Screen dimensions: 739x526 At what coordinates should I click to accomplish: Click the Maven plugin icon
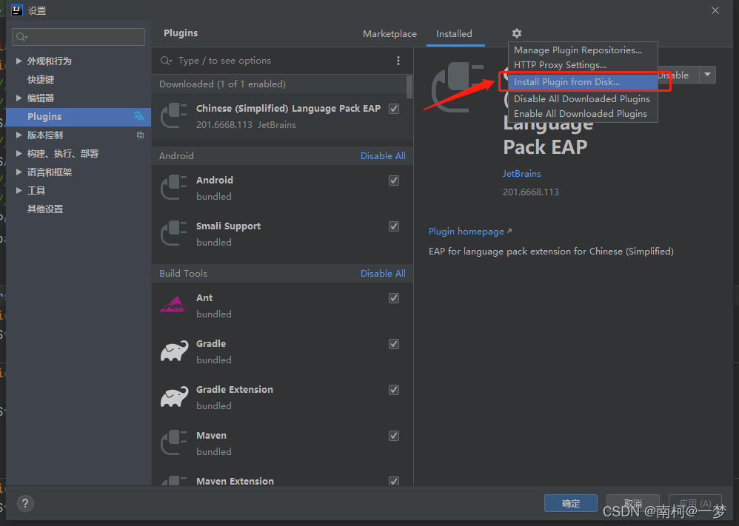[x=174, y=442]
